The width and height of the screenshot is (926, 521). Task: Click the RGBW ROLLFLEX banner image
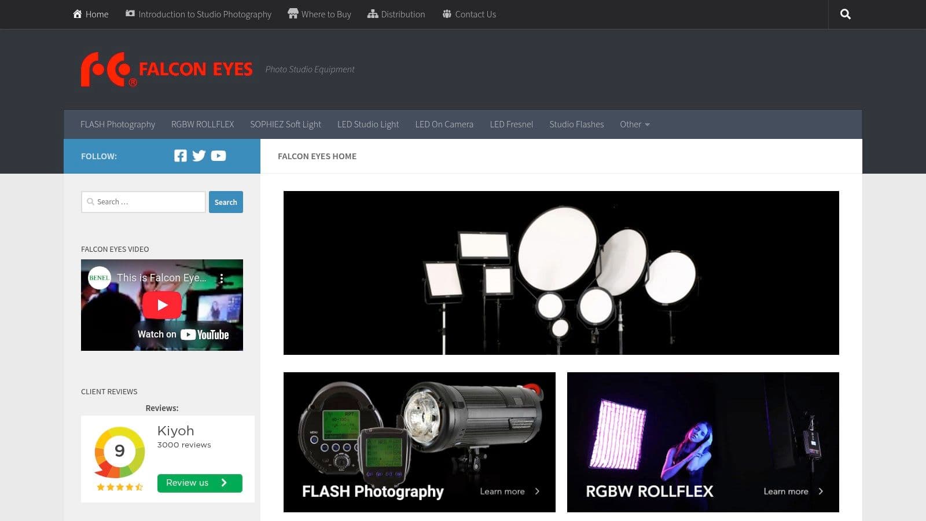click(x=703, y=442)
